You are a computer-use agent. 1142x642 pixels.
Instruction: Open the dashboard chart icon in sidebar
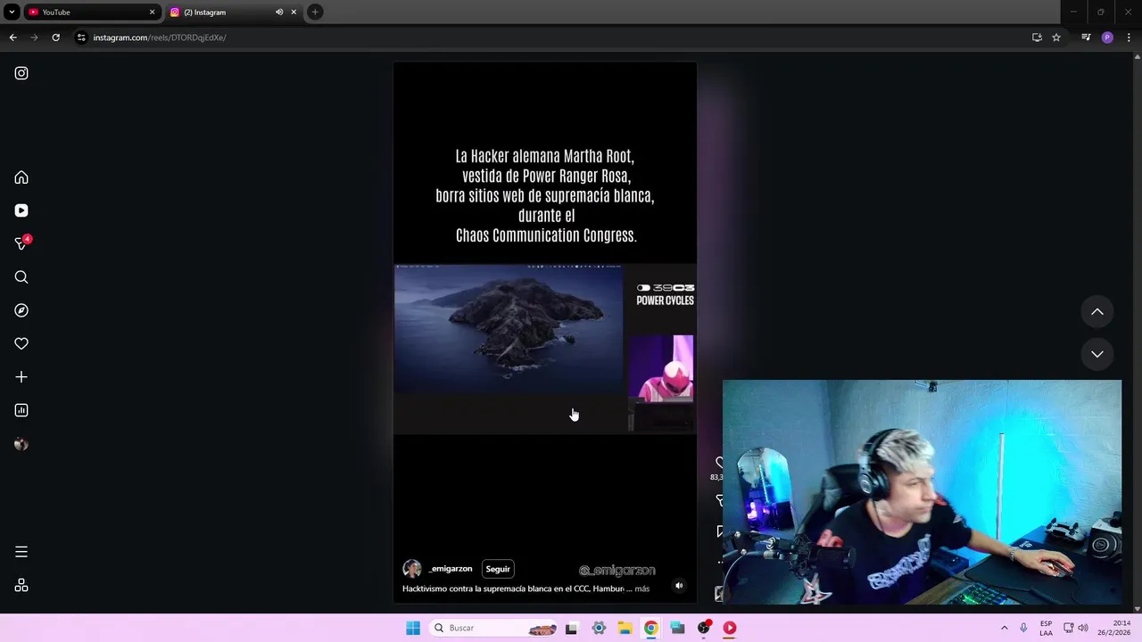pyautogui.click(x=21, y=410)
